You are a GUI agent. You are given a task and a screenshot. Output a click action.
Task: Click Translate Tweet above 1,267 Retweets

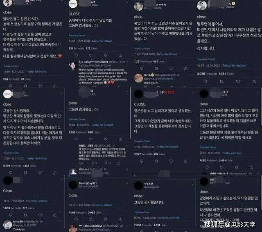(x=142, y=48)
